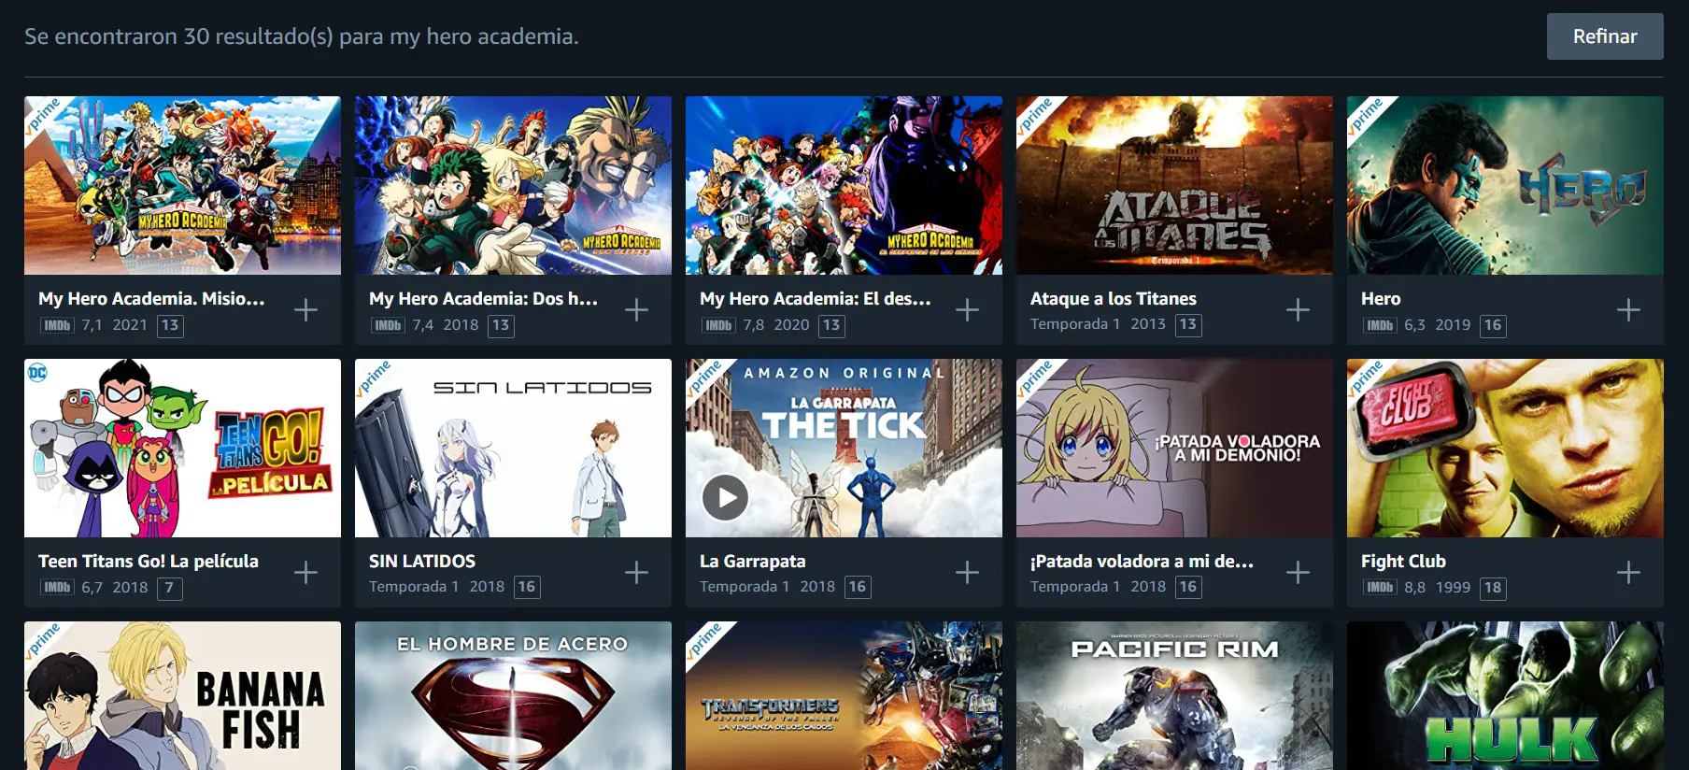Open title link My Hero Academia. Misio...

(151, 299)
